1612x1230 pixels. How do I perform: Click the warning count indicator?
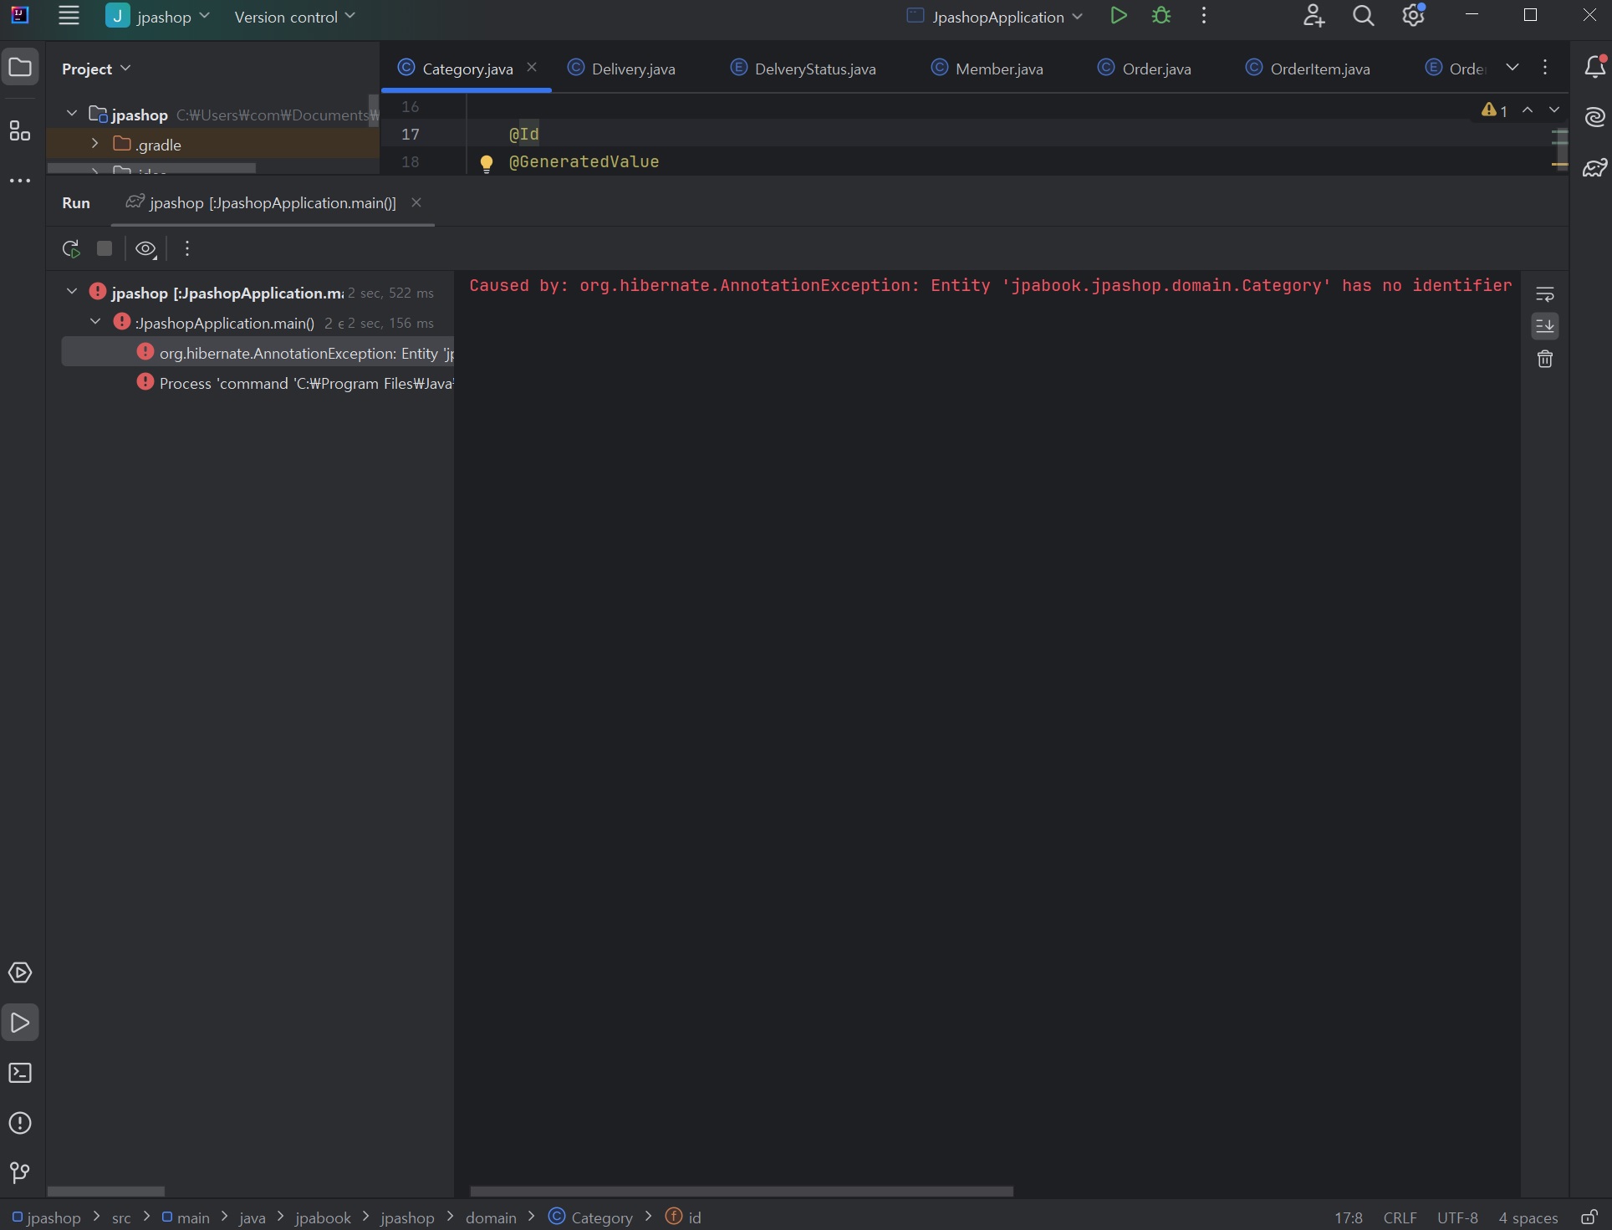[1494, 110]
